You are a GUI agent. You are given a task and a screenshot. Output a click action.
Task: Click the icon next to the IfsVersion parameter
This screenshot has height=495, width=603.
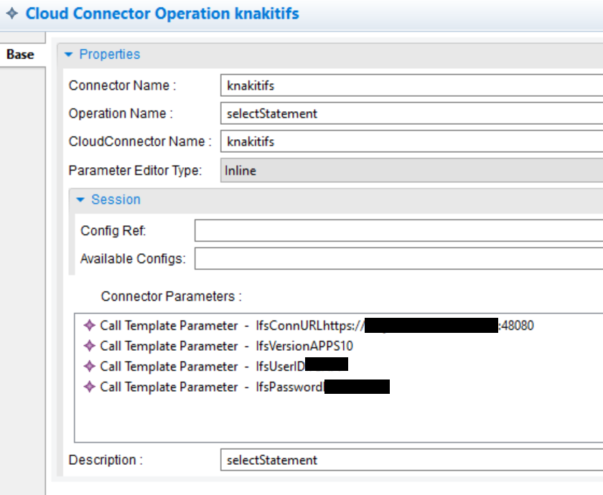(x=89, y=346)
